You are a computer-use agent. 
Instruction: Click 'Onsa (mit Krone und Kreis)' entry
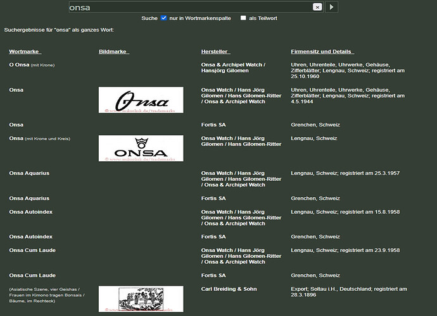[x=16, y=138]
